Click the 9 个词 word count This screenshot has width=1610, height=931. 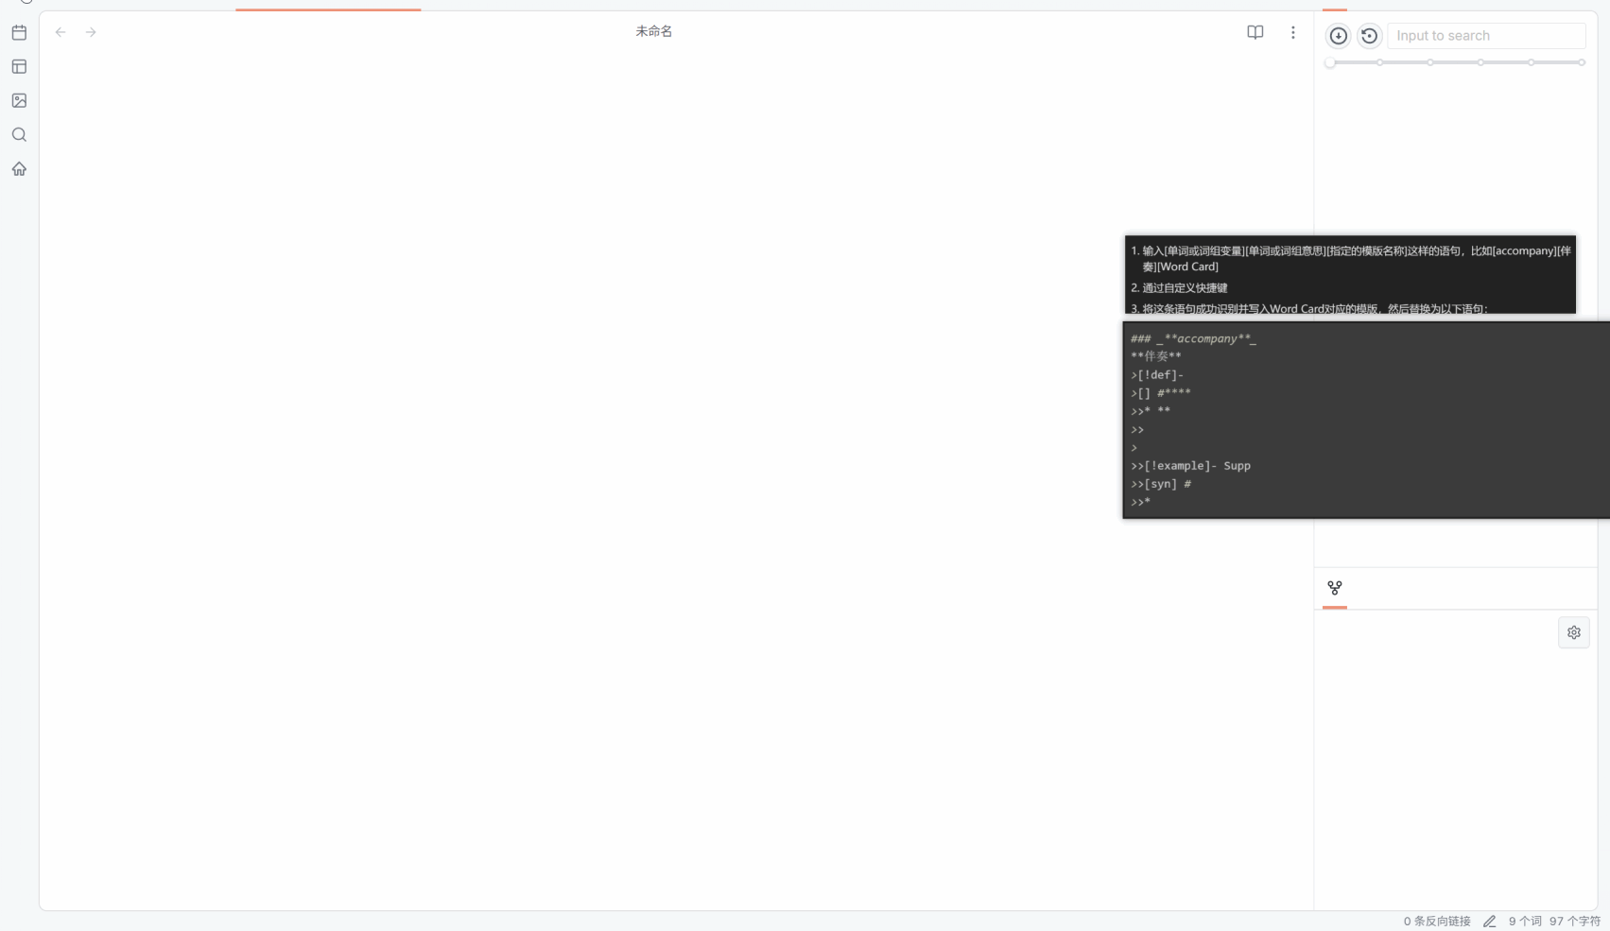[x=1524, y=921]
